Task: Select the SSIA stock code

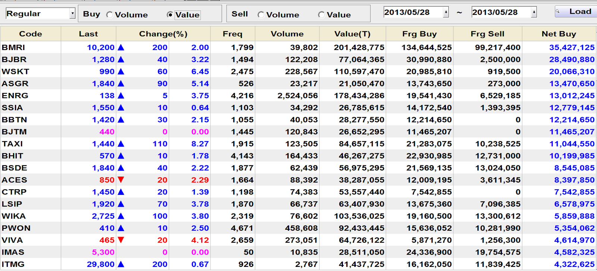Action: [12, 108]
